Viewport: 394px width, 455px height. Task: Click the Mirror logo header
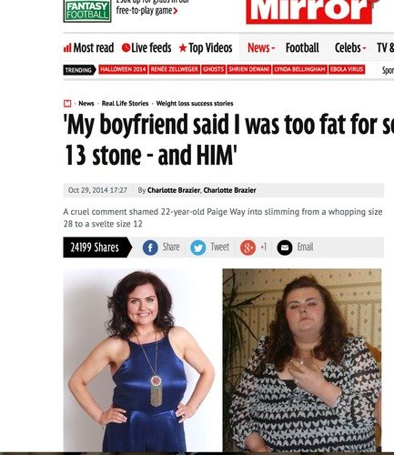tap(311, 11)
